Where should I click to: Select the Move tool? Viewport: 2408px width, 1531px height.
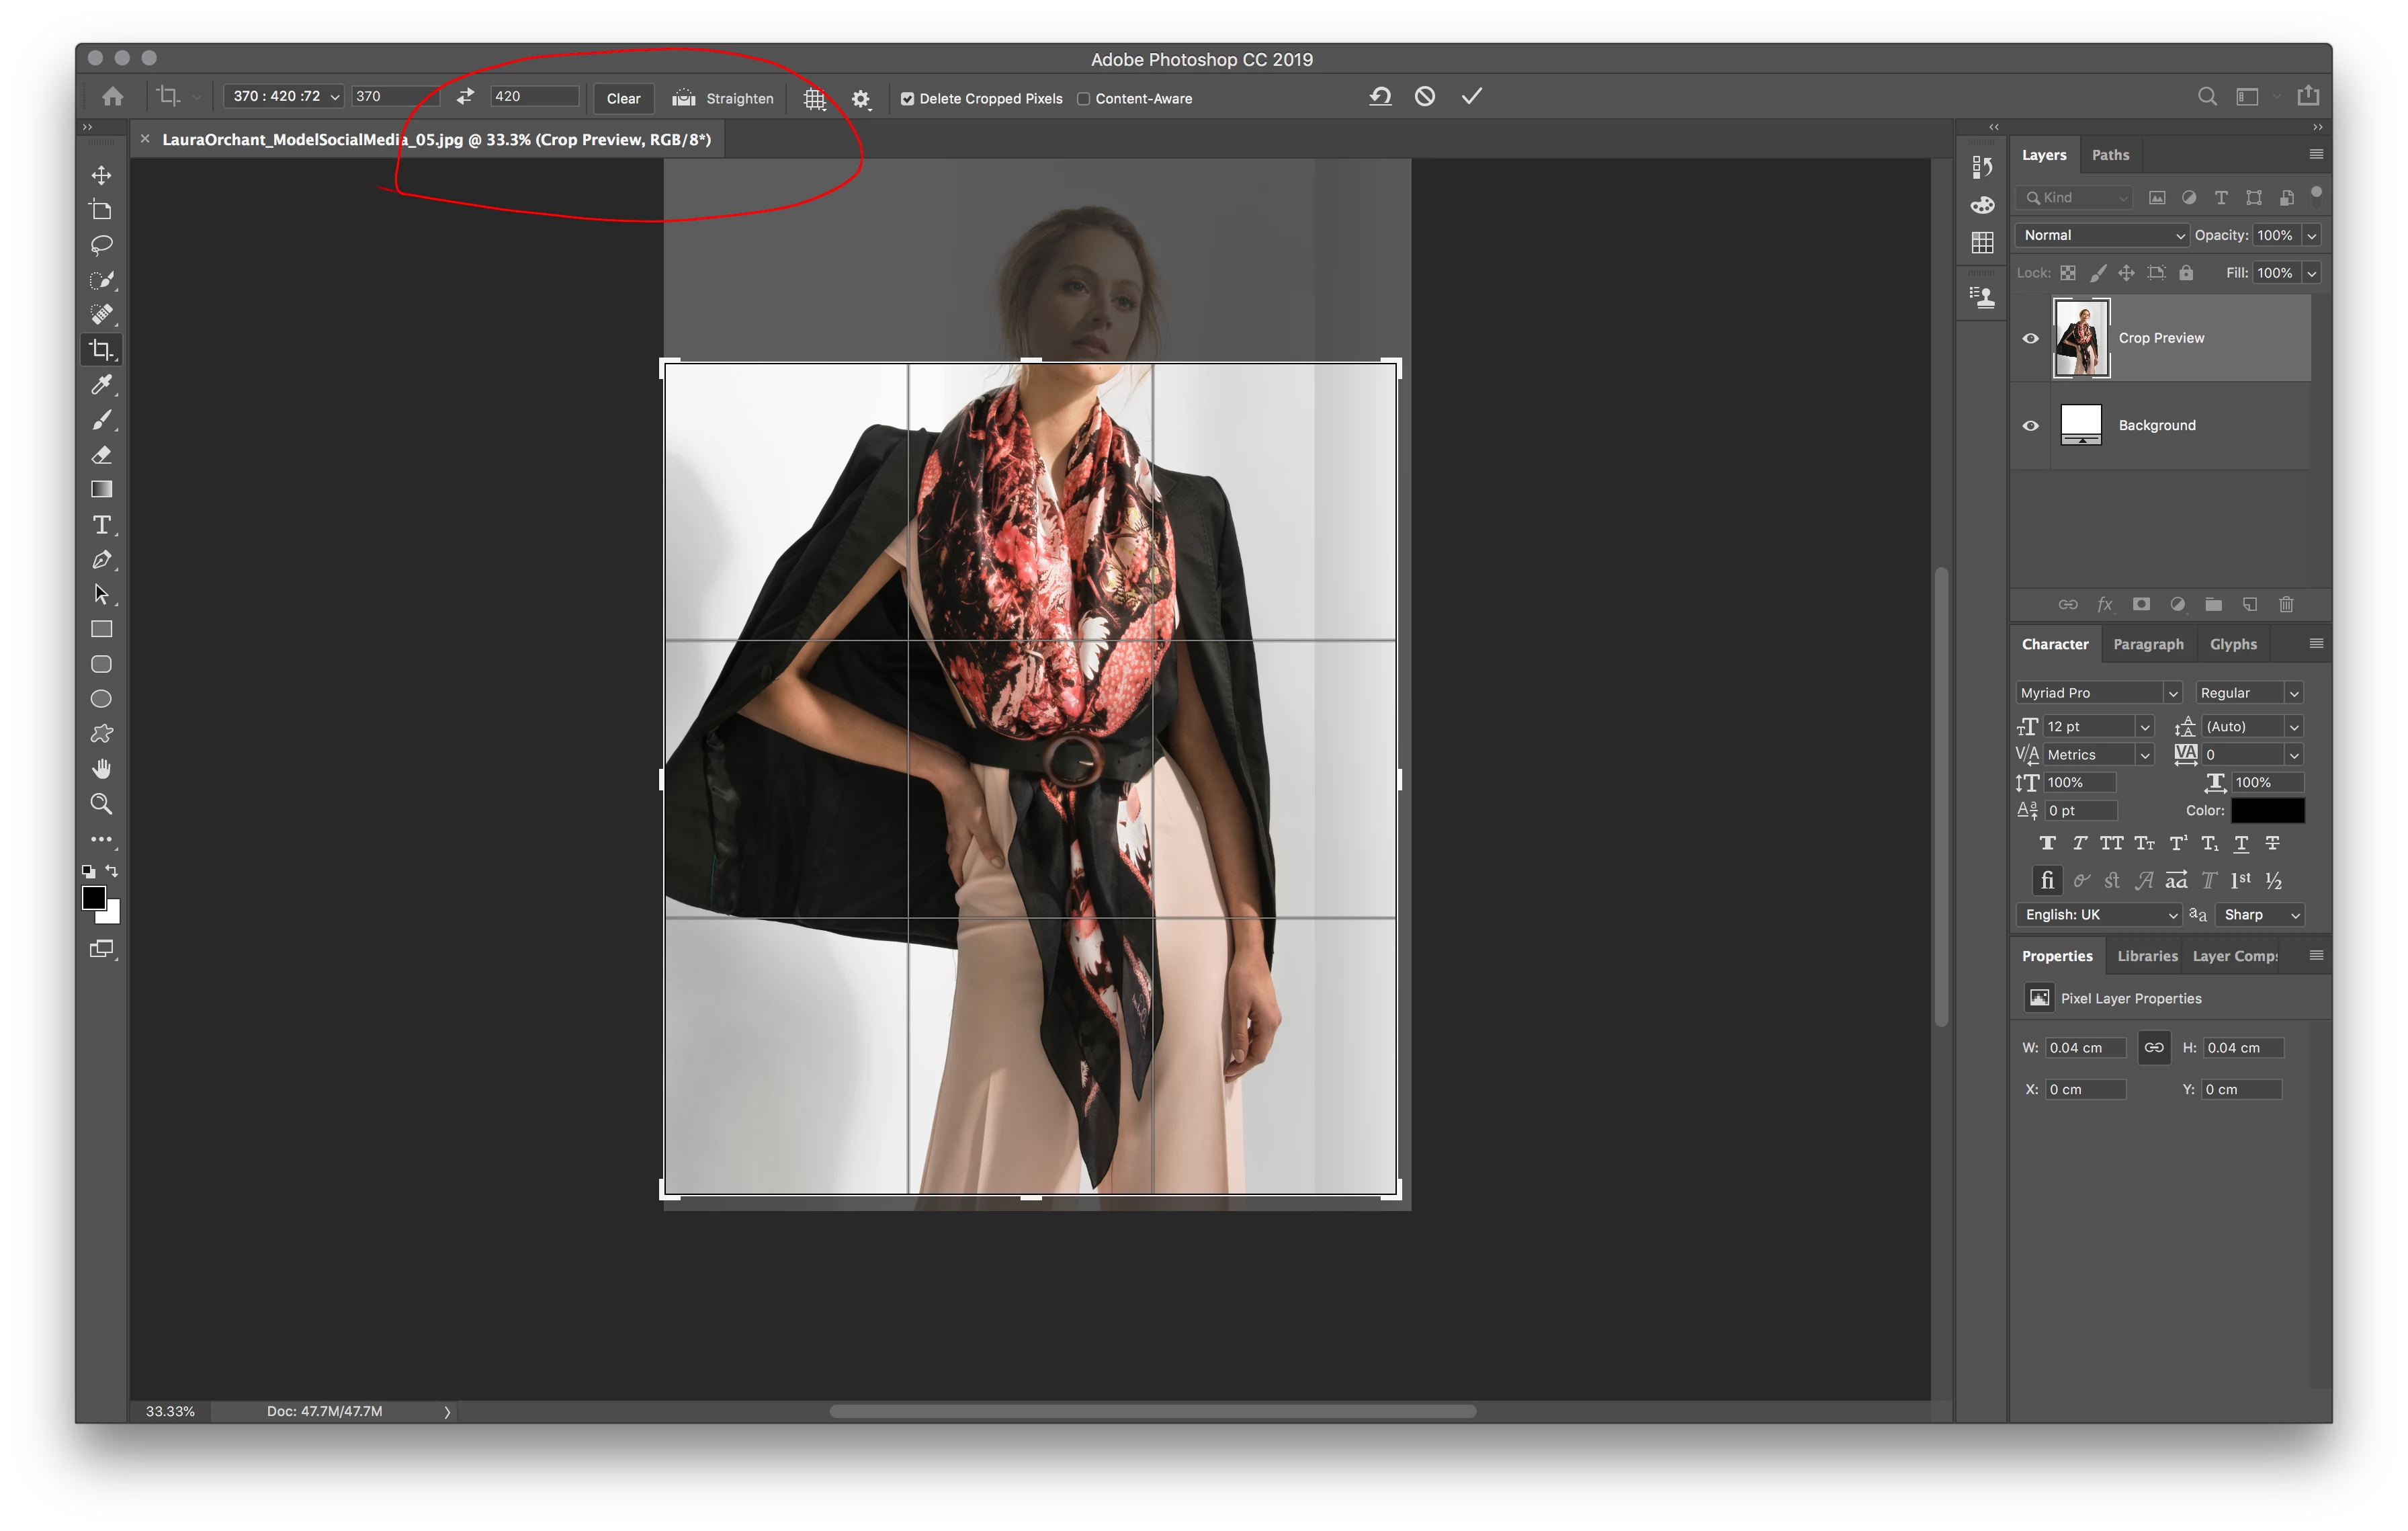pyautogui.click(x=101, y=176)
